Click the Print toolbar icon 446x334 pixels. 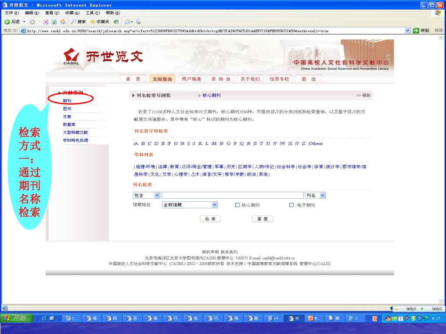coord(138,22)
